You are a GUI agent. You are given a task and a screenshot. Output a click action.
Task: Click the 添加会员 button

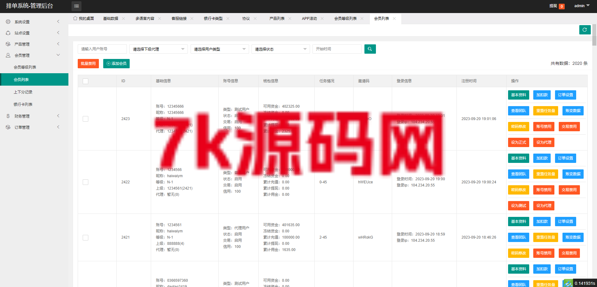point(116,64)
